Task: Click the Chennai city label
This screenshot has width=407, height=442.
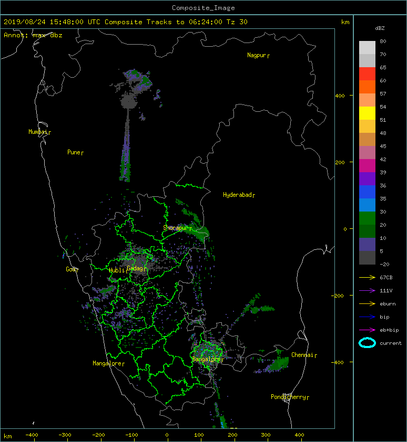Action: pyautogui.click(x=304, y=355)
